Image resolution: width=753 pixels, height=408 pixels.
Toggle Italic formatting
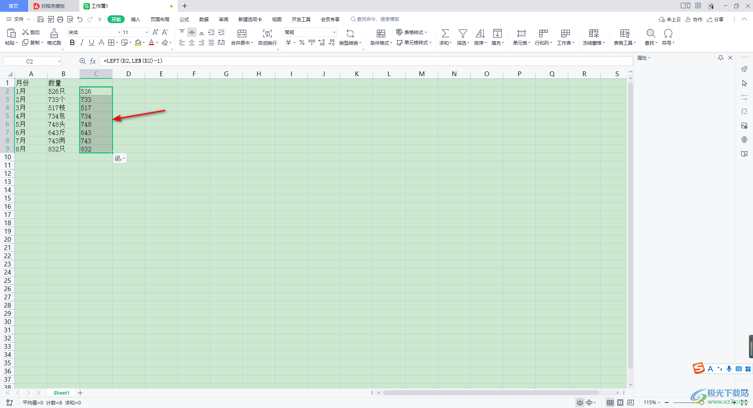(x=82, y=42)
